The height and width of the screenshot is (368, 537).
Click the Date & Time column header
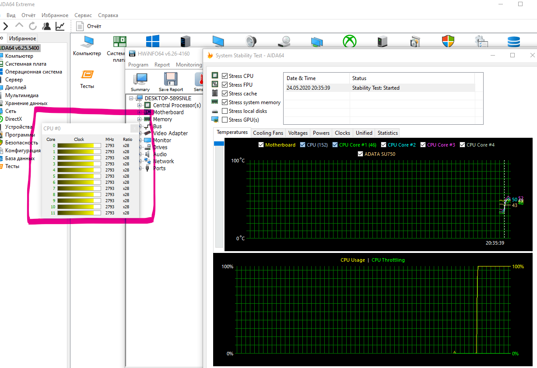click(316, 78)
